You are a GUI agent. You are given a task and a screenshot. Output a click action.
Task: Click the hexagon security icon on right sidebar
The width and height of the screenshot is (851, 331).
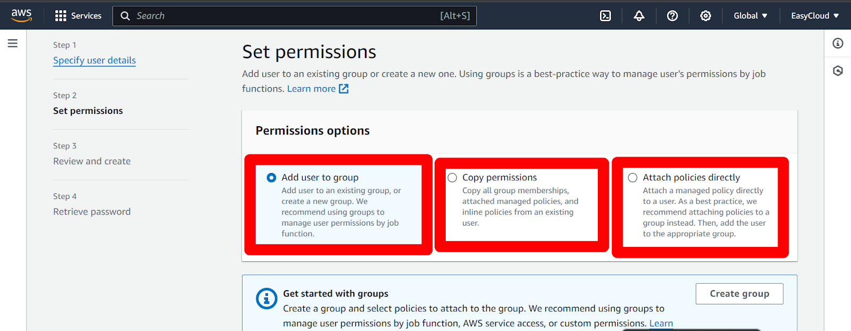click(838, 71)
